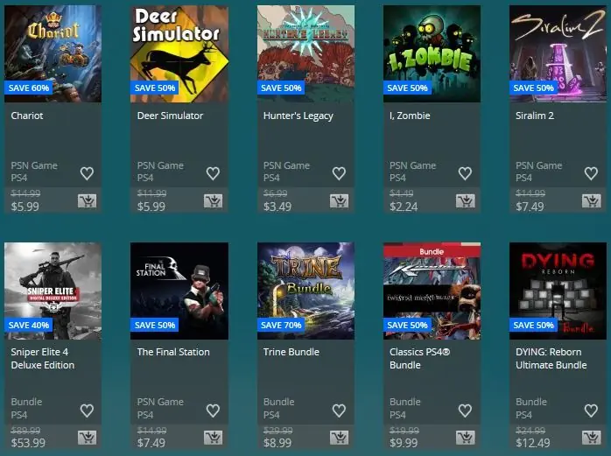611x456 pixels.
Task: Add Siralim 2 to the cart
Action: (592, 201)
